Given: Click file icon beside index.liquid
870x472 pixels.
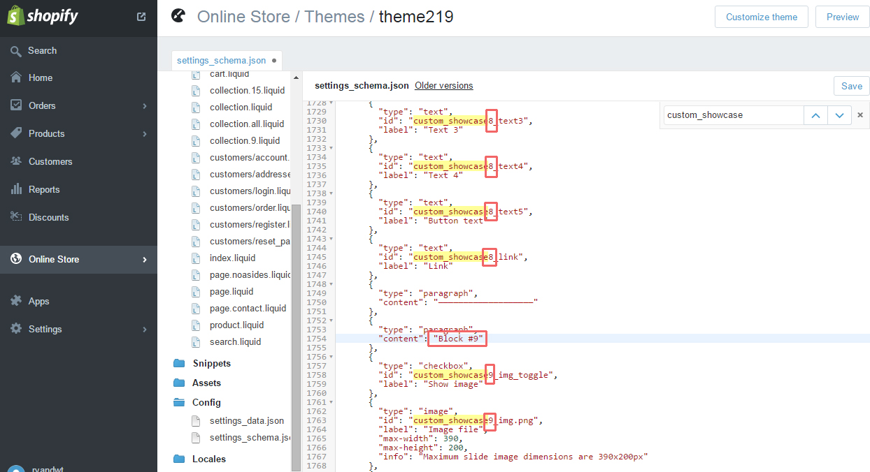Looking at the screenshot, I should pyautogui.click(x=196, y=258).
